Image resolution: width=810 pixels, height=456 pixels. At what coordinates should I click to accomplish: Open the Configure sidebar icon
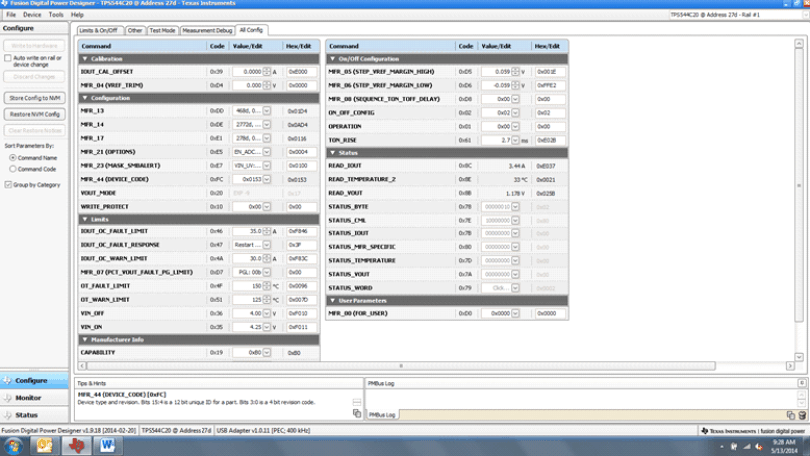(7, 380)
